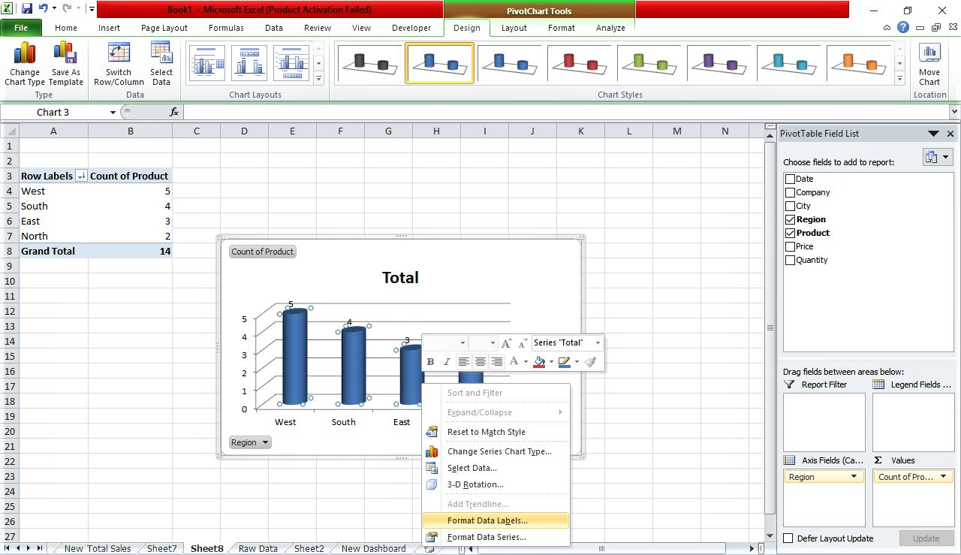
Task: Switch to the Insert ribbon tab
Action: pos(109,28)
